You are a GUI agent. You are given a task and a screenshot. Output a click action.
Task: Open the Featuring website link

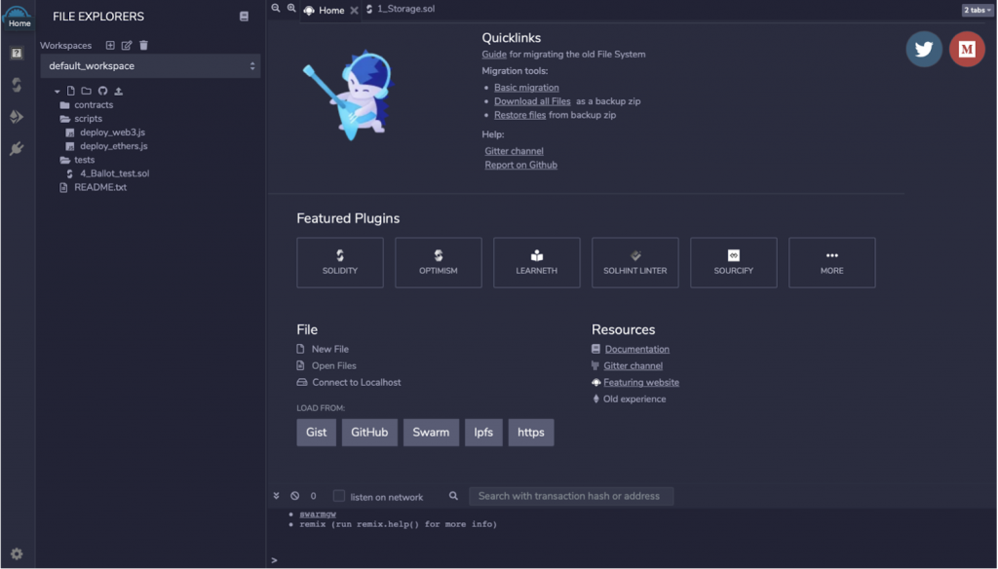point(641,383)
